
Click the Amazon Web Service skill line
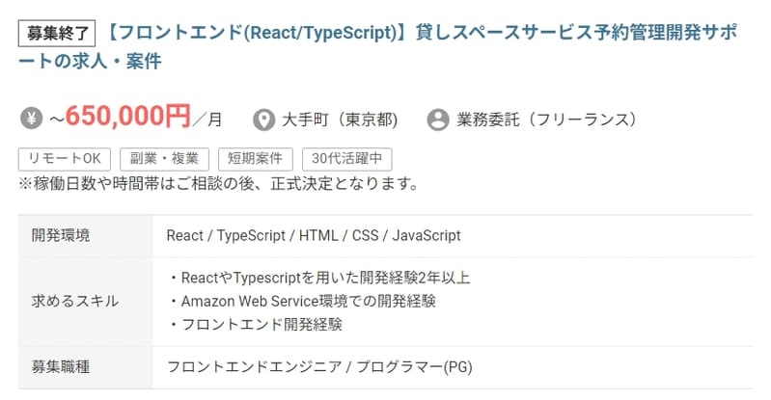click(x=301, y=301)
